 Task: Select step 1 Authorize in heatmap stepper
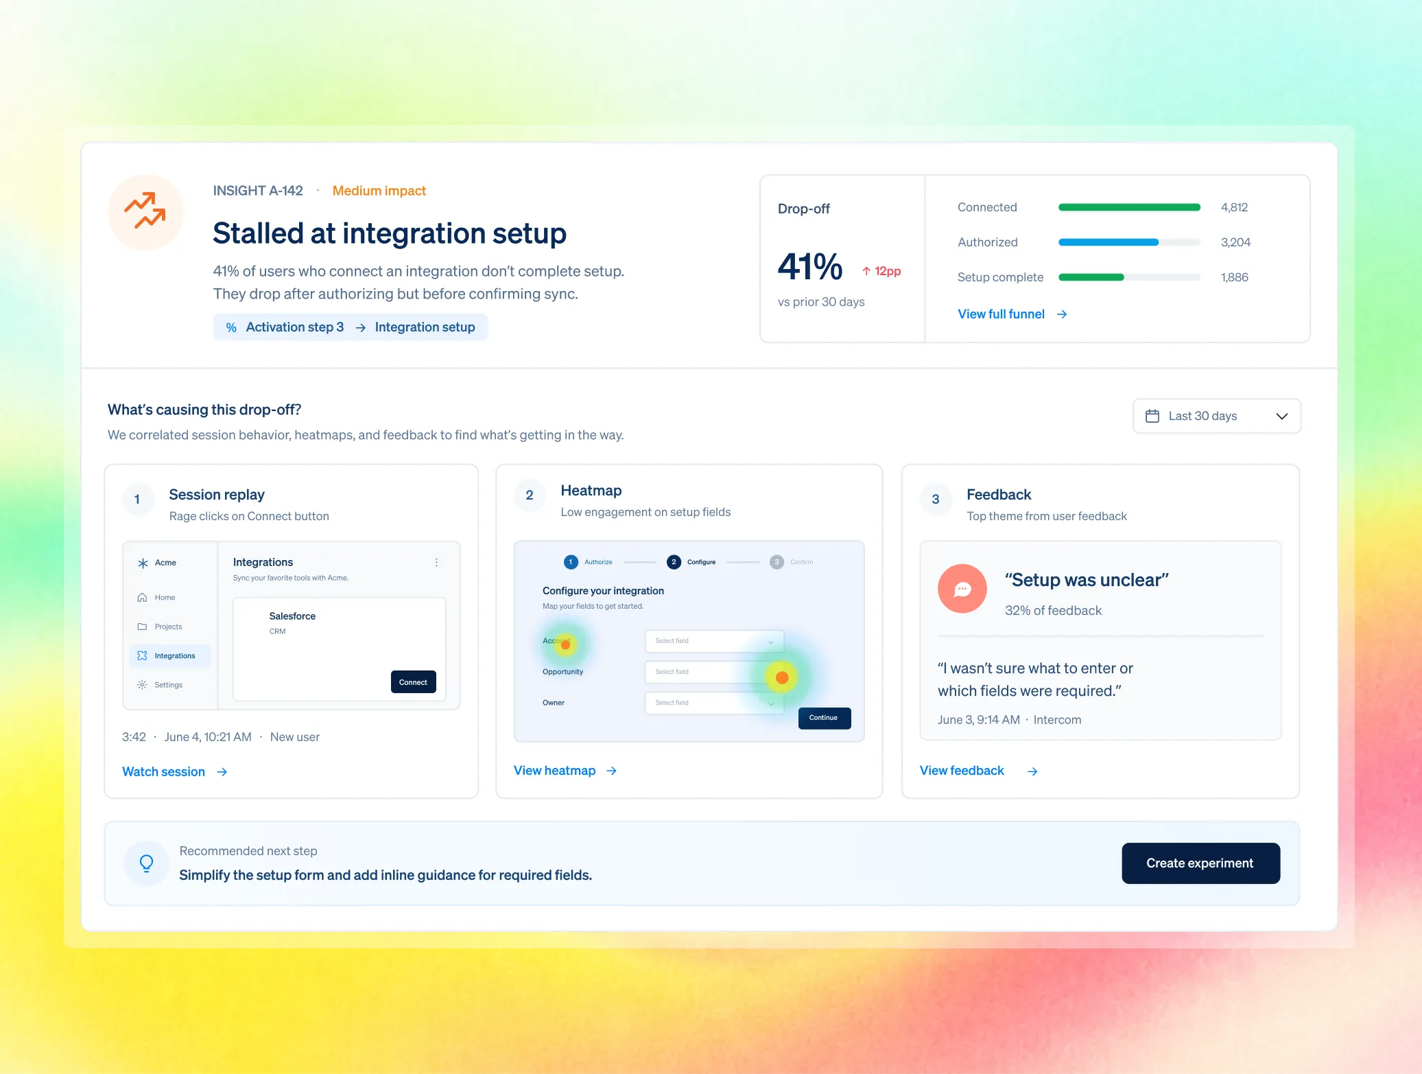point(588,562)
